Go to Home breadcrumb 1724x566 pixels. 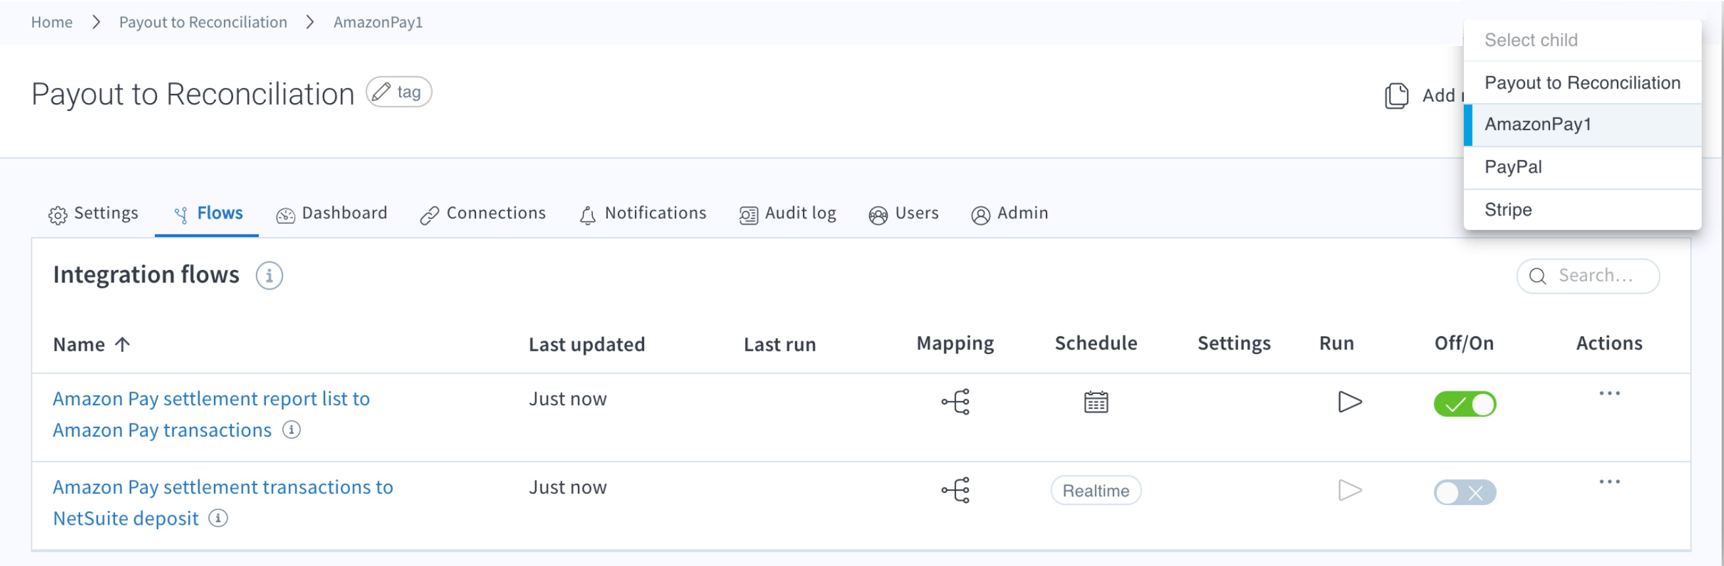point(51,22)
